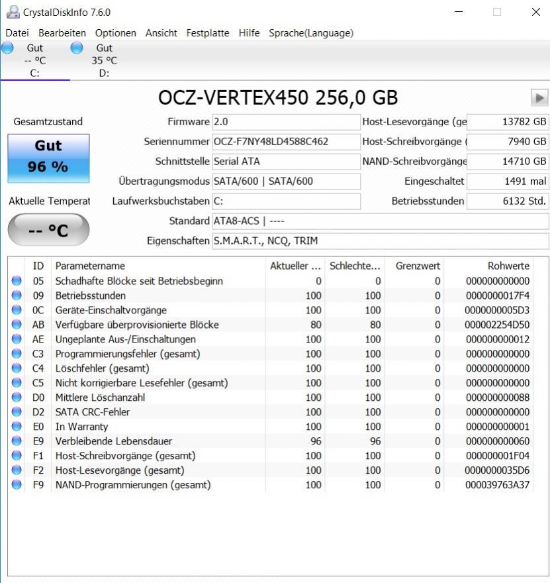Click the ID column header
This screenshot has width=550, height=583.
pos(38,266)
